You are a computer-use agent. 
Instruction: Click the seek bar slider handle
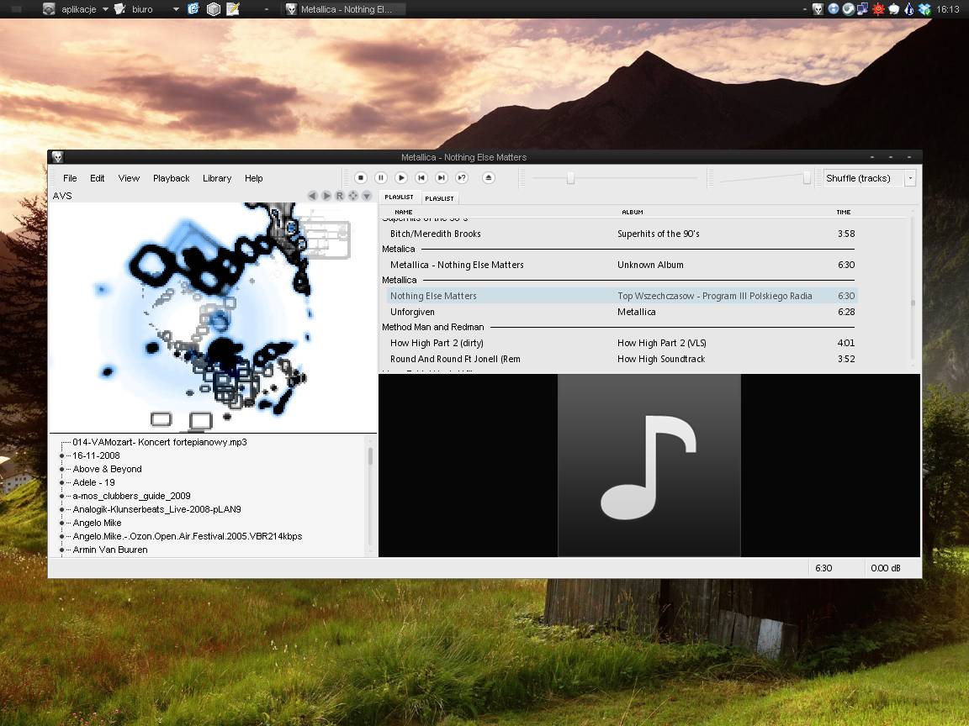(x=570, y=178)
